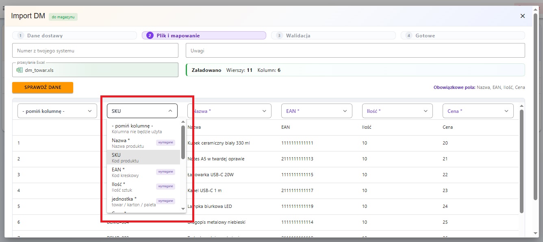Click 'Cena' header row cell
The width and height of the screenshot is (543, 242).
click(x=447, y=127)
